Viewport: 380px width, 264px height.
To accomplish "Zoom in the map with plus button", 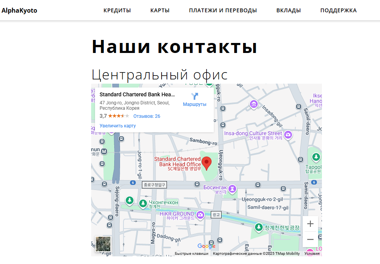I will 310,224.
